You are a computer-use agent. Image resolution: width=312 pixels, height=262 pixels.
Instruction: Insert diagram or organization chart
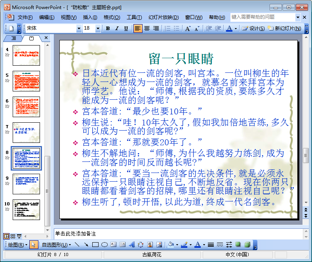(x=141, y=245)
